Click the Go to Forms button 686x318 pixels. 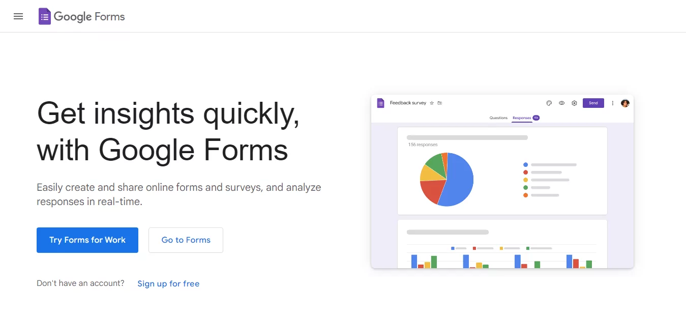point(186,240)
